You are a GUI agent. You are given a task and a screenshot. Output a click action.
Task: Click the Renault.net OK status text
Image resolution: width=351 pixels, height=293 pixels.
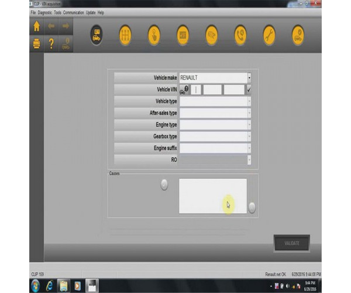click(x=276, y=274)
